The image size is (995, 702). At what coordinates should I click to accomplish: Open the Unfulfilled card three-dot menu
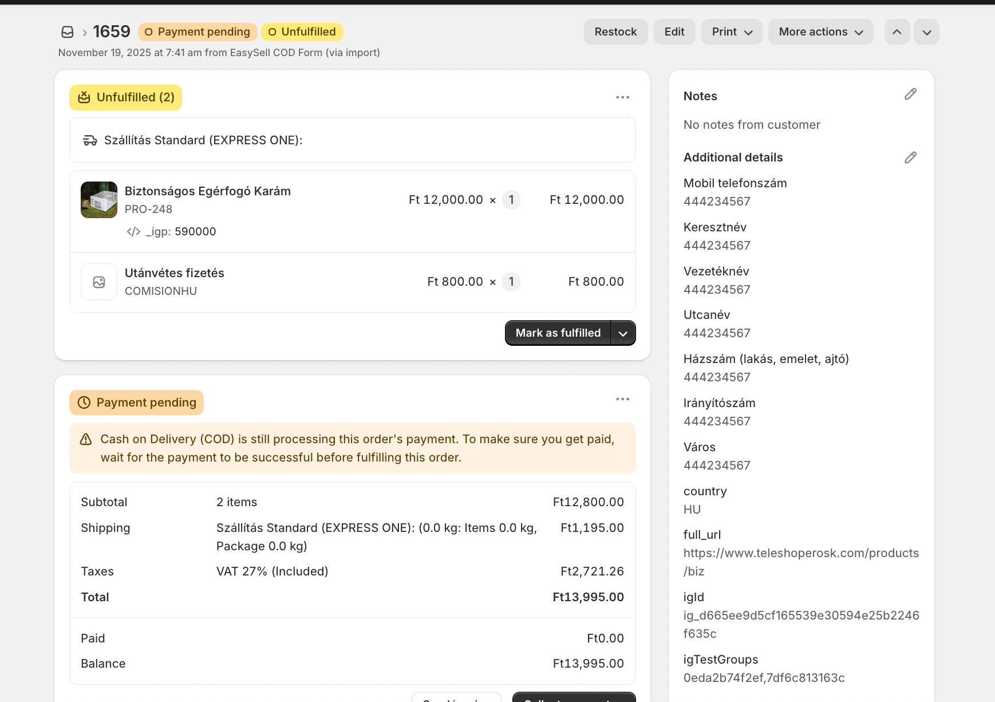pyautogui.click(x=622, y=97)
